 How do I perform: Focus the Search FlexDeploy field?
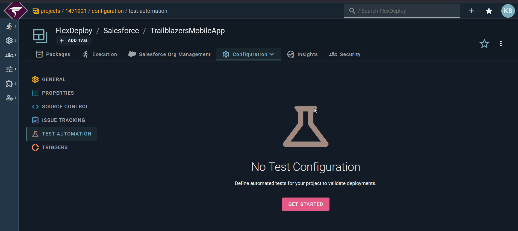click(x=402, y=11)
